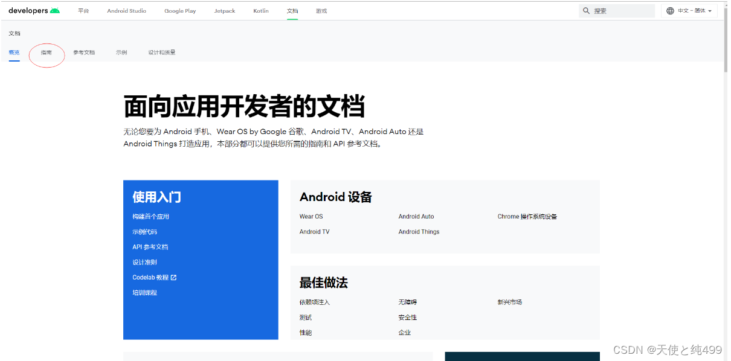Image resolution: width=731 pixels, height=361 pixels.
Task: Open 测试 link
Action: [x=306, y=318]
